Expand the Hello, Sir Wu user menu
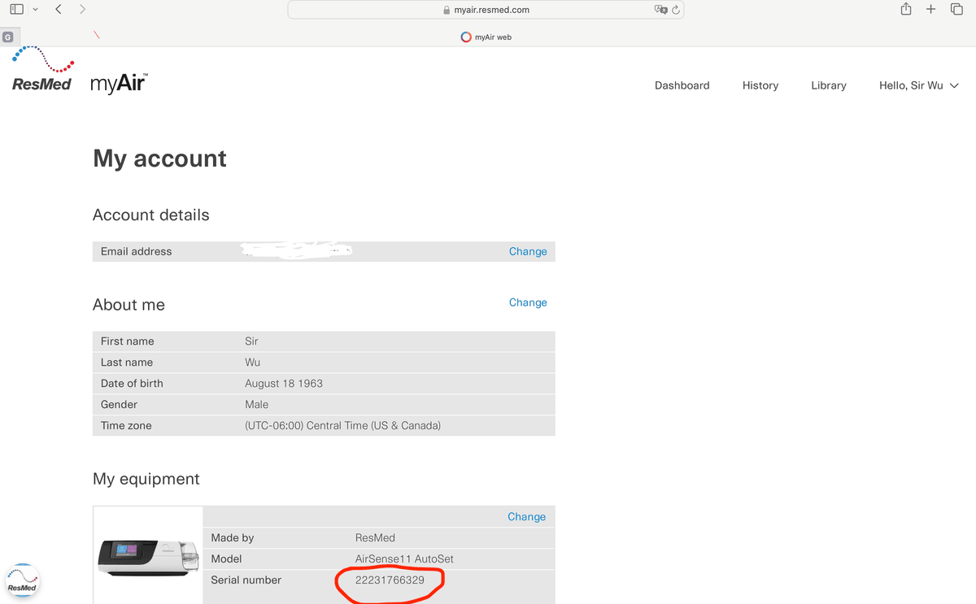Image resolution: width=976 pixels, height=604 pixels. 918,85
